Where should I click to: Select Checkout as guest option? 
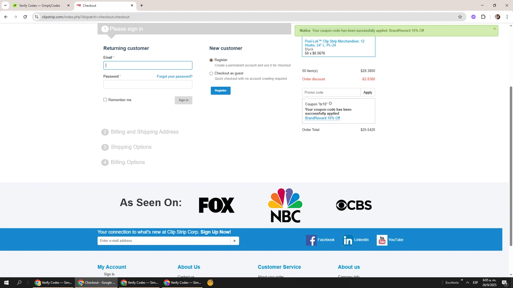211,73
